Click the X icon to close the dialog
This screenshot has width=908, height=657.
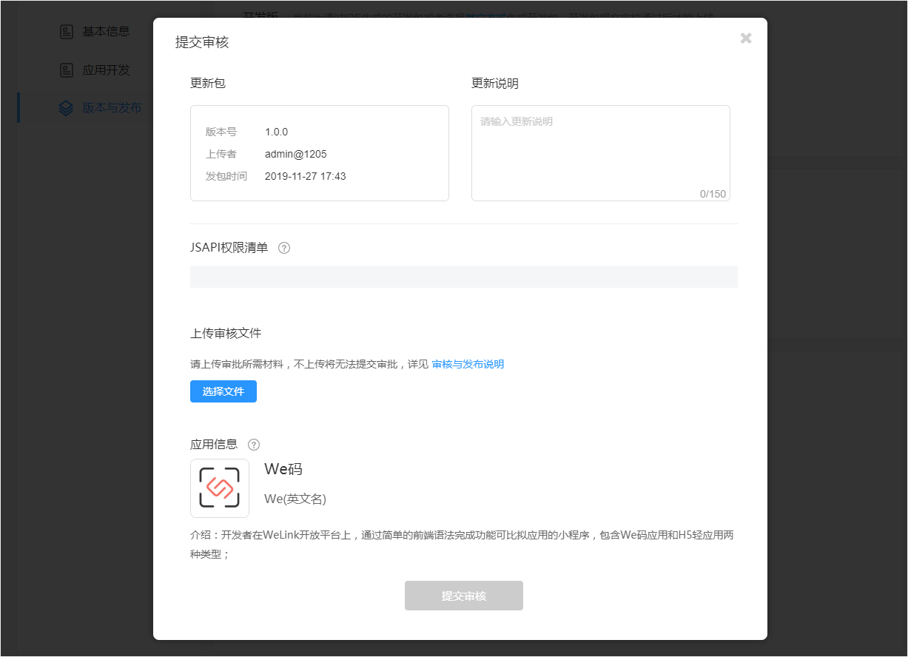click(x=746, y=38)
